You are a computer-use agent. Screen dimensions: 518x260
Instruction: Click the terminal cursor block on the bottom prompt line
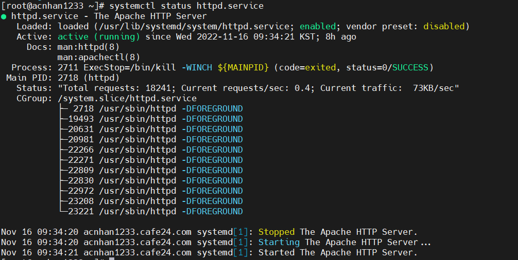(x=112, y=259)
